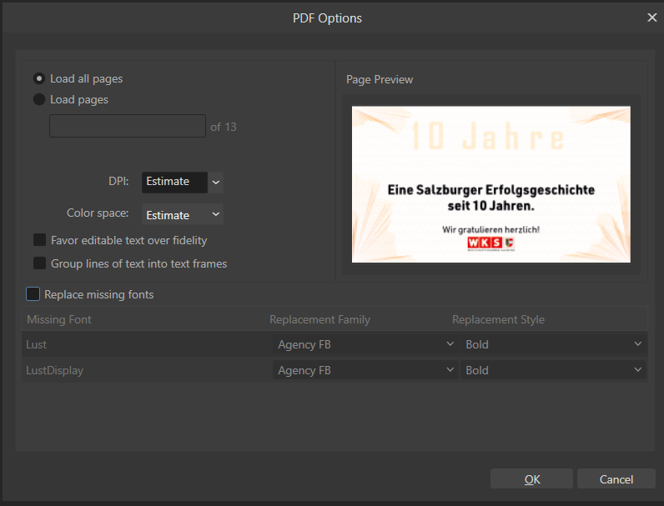
Task: Open the DPI dropdown arrow
Action: click(x=215, y=183)
